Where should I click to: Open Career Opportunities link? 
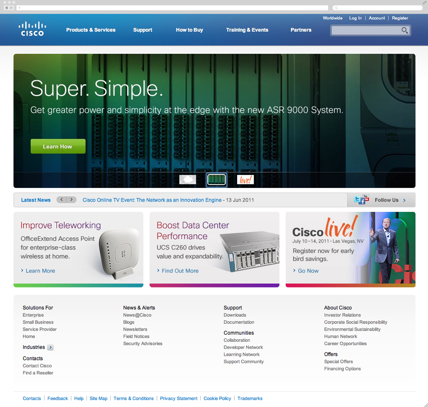[345, 343]
